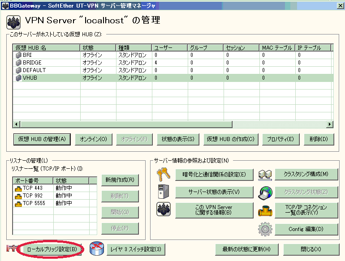Click the listener 停止(P) button
345x261 pixels.
point(120,228)
